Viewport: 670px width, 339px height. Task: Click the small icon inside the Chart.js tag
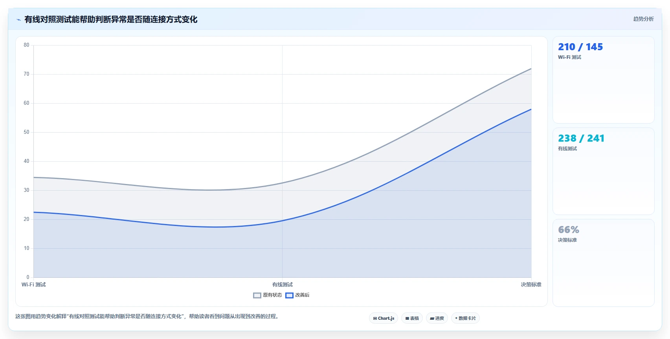pyautogui.click(x=375, y=319)
